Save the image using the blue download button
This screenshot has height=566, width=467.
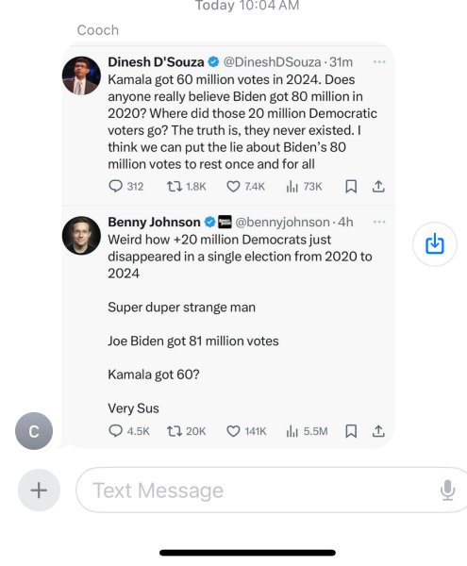435,244
